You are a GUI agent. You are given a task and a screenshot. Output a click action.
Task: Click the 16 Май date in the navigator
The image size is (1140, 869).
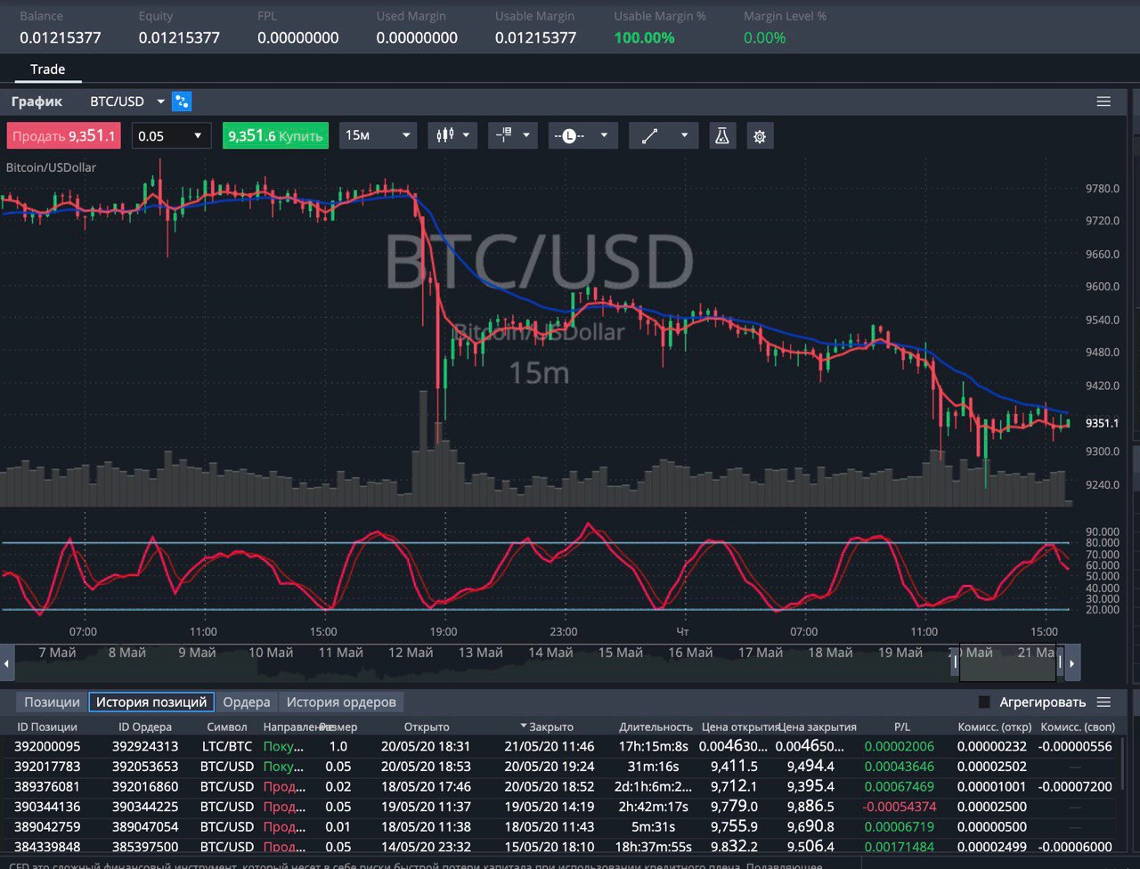click(x=690, y=653)
